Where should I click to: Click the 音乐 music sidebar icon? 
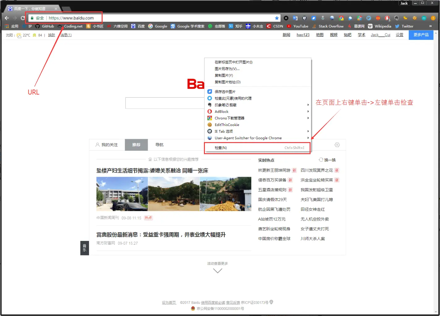84,248
